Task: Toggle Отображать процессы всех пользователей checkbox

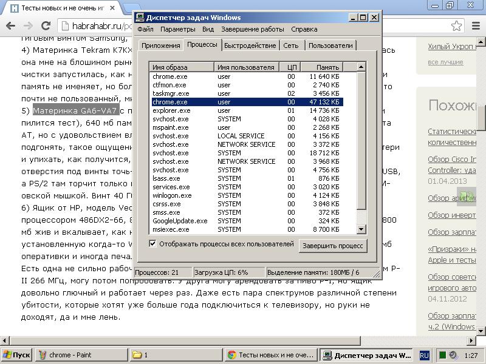Action: tap(152, 244)
